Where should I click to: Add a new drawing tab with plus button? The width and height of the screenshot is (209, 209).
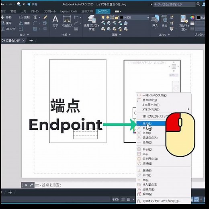(x=31, y=40)
